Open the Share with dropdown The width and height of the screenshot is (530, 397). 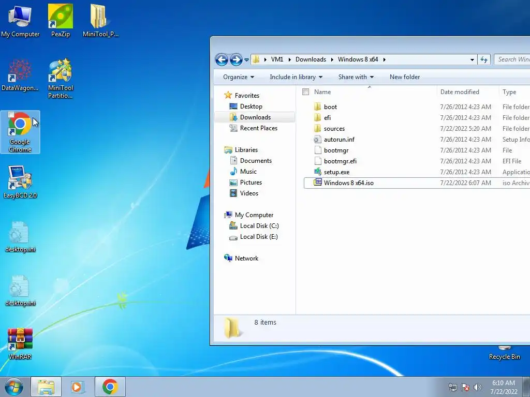356,77
